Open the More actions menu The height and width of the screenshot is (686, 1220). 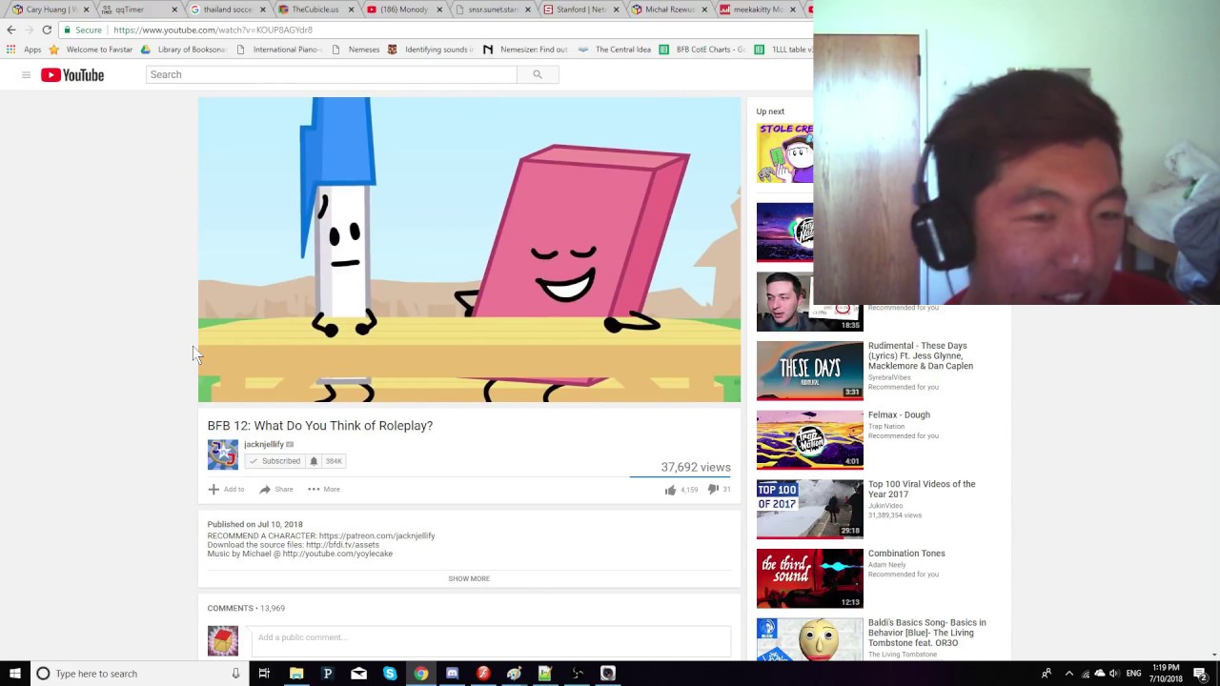point(324,490)
